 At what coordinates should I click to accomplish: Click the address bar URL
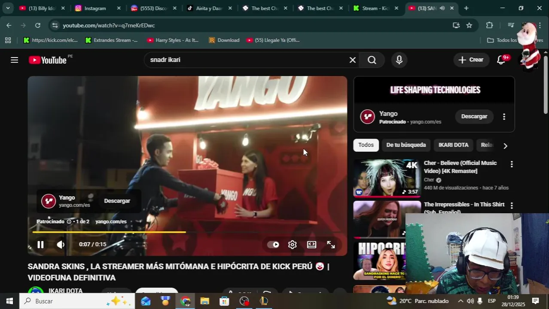109,25
